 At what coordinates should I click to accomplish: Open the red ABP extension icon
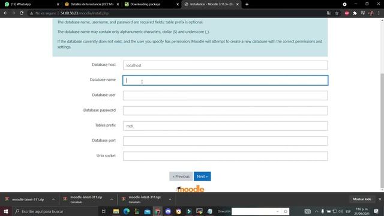[x=347, y=13]
